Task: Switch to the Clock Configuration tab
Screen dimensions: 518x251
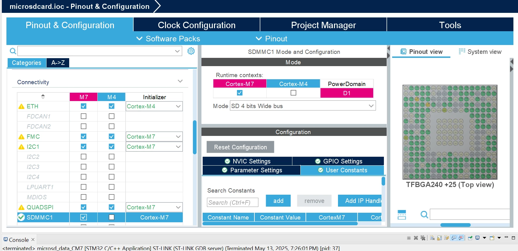Action: click(197, 25)
